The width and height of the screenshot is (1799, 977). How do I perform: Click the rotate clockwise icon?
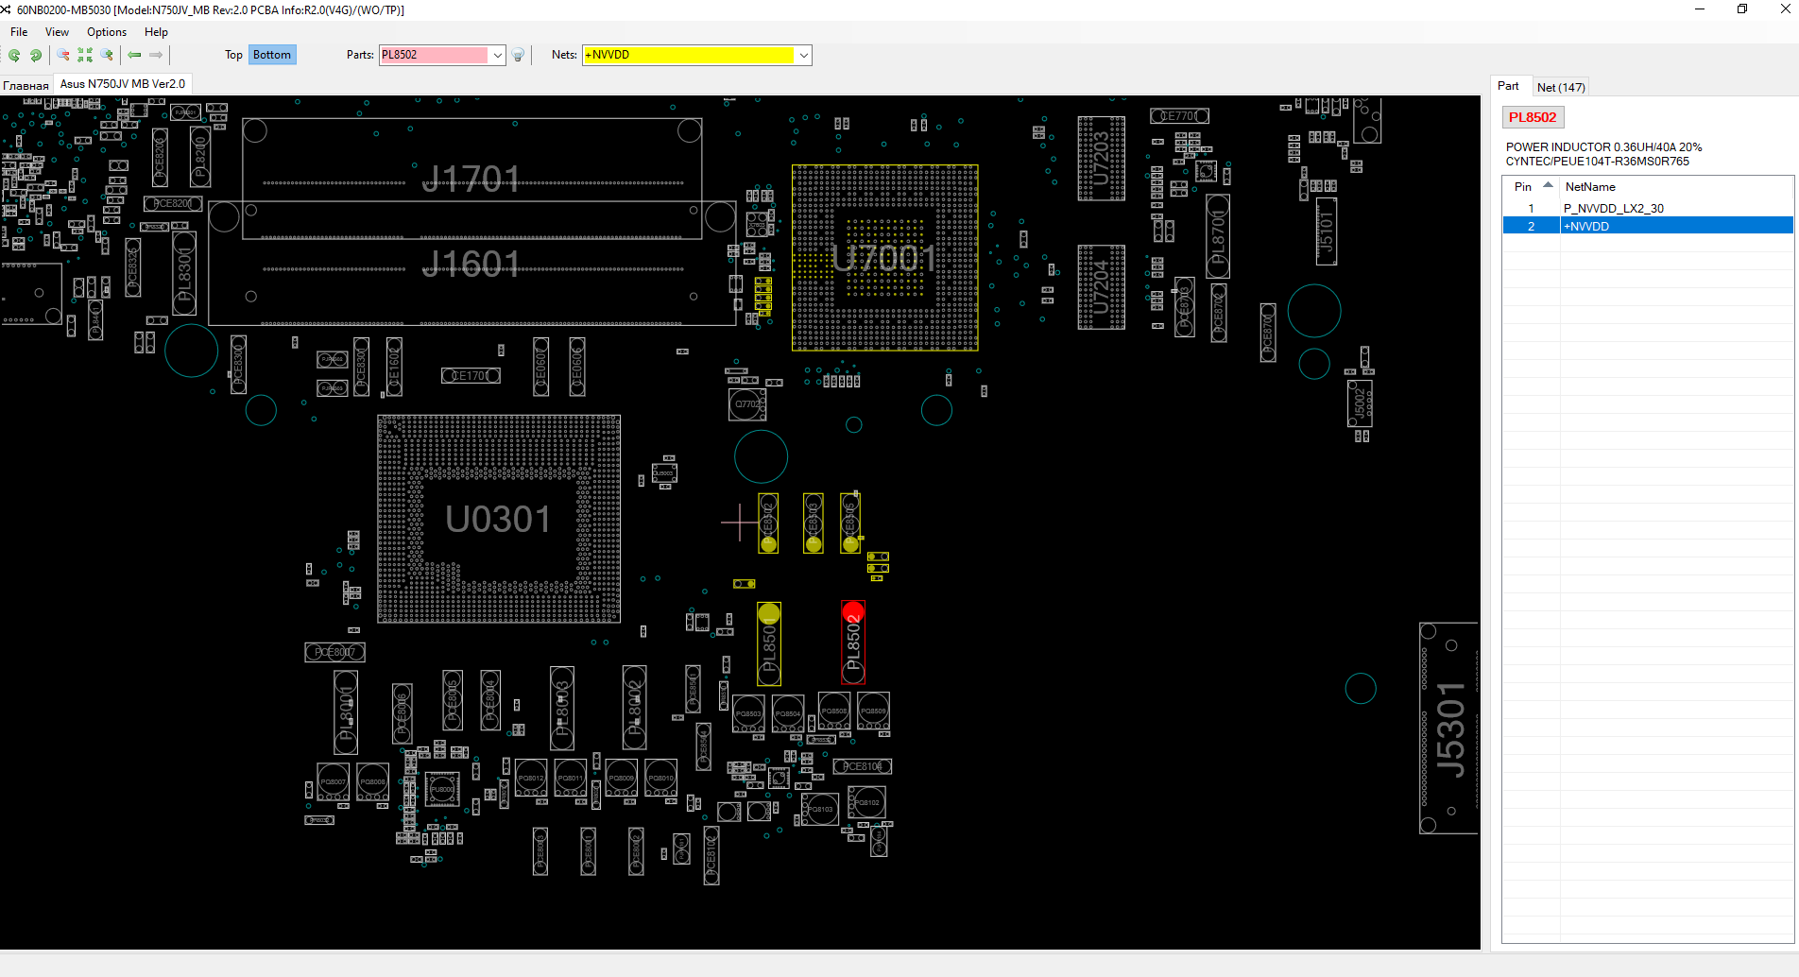pyautogui.click(x=36, y=55)
